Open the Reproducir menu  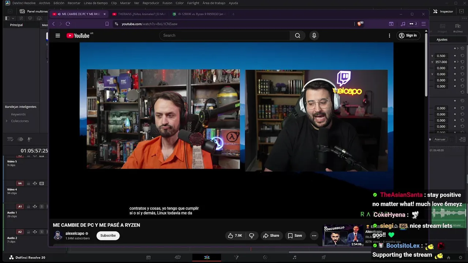pos(151,3)
